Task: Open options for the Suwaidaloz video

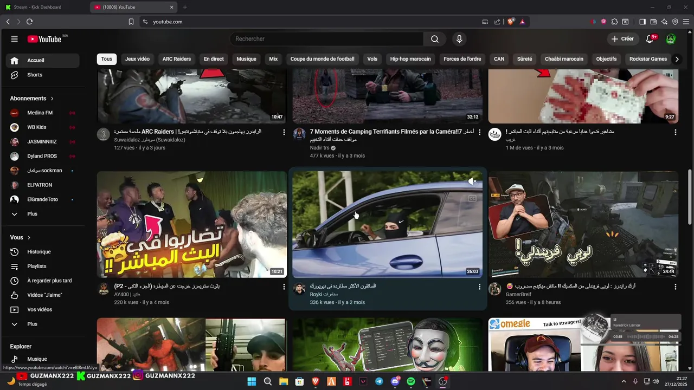Action: (x=284, y=132)
